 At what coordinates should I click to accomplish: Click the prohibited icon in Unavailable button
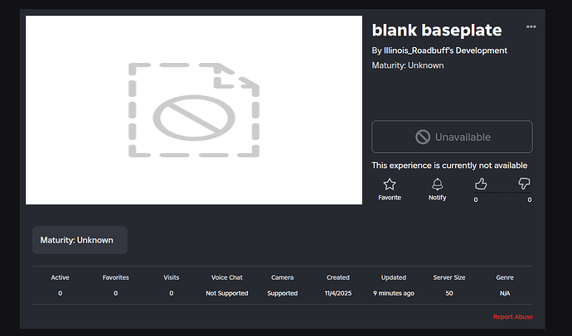coord(423,137)
